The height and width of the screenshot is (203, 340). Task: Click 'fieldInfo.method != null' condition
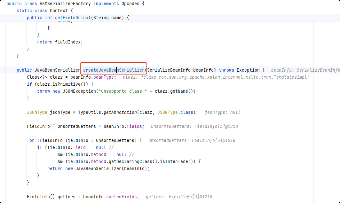click(96, 154)
